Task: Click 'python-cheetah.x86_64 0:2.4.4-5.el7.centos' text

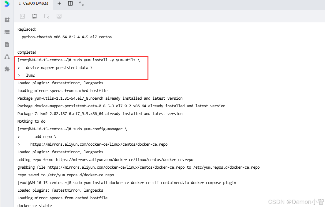Action: click(x=67, y=37)
